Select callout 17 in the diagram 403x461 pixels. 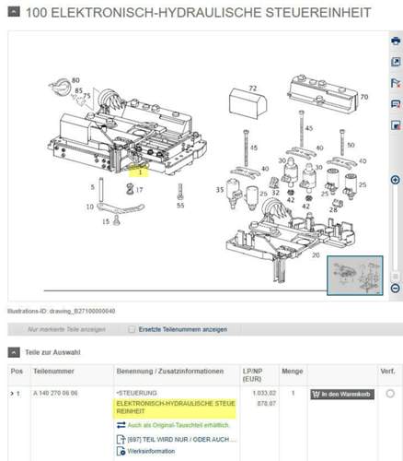coord(139,190)
